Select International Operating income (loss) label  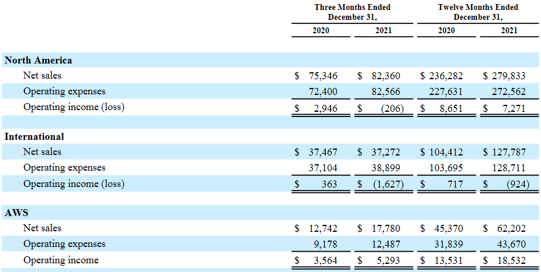pyautogui.click(x=74, y=183)
